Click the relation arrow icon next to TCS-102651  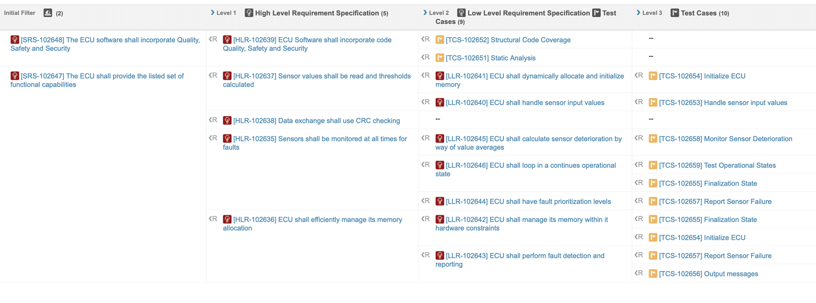425,57
